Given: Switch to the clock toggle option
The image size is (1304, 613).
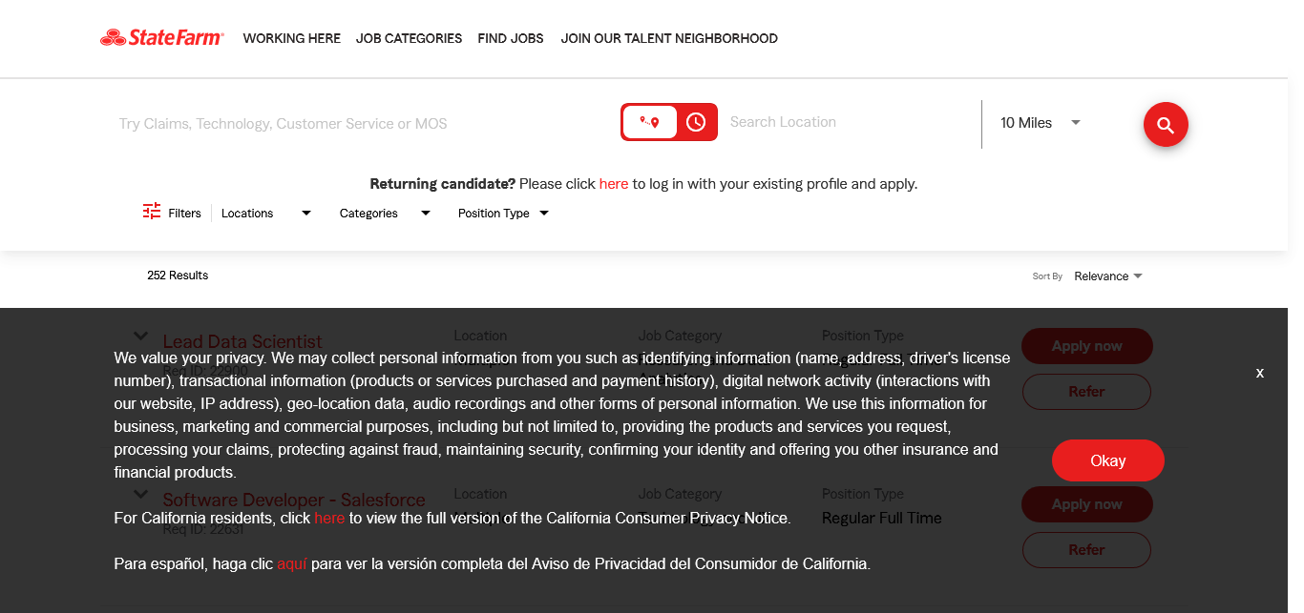Looking at the screenshot, I should [696, 122].
